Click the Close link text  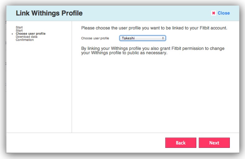coord(224,13)
